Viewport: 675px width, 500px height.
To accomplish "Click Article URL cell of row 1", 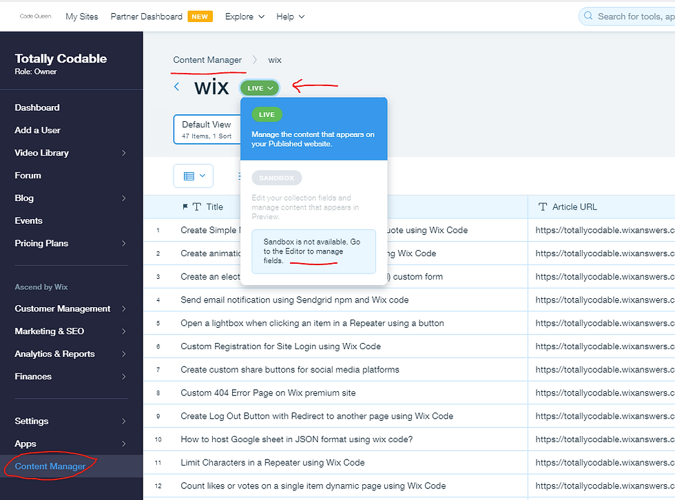I will tap(601, 230).
